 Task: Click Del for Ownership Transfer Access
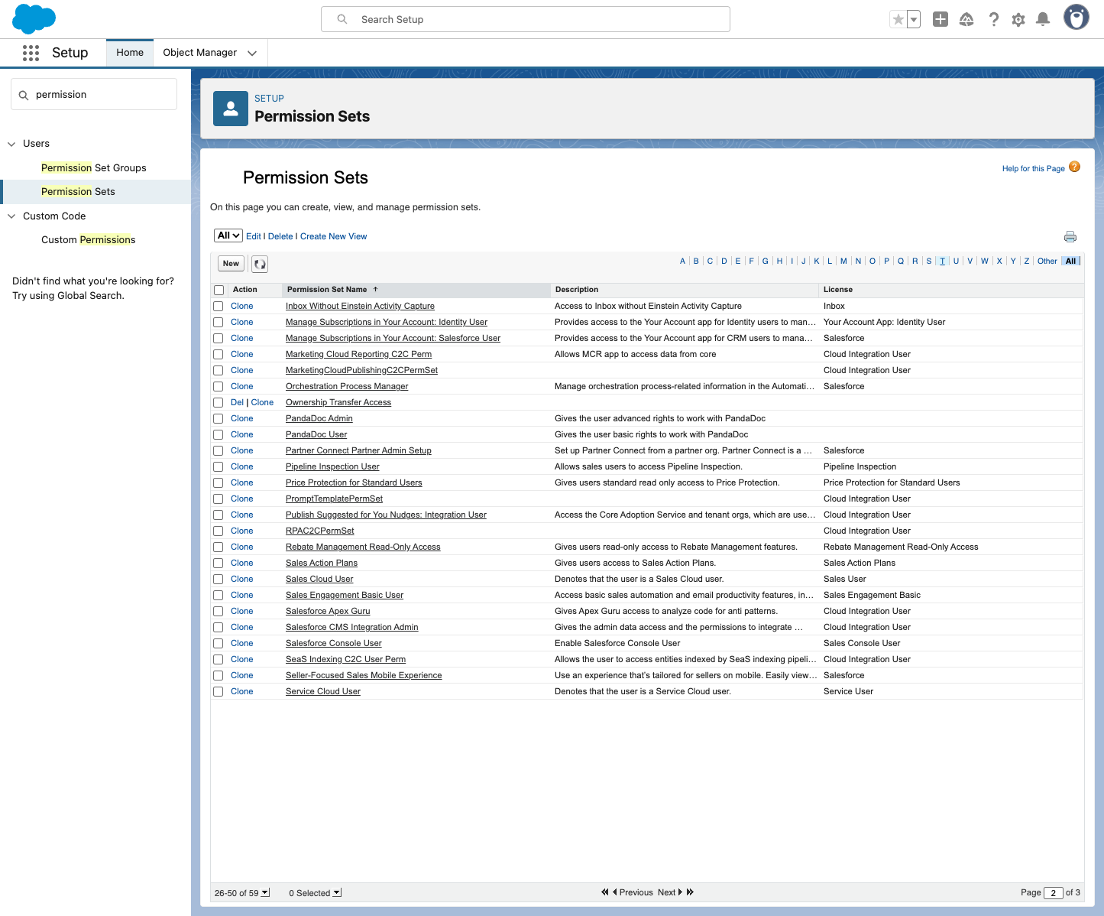(237, 402)
